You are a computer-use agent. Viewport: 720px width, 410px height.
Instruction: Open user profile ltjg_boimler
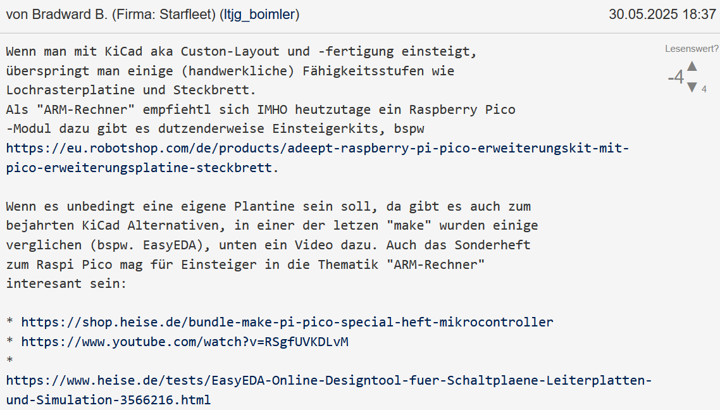pos(259,15)
